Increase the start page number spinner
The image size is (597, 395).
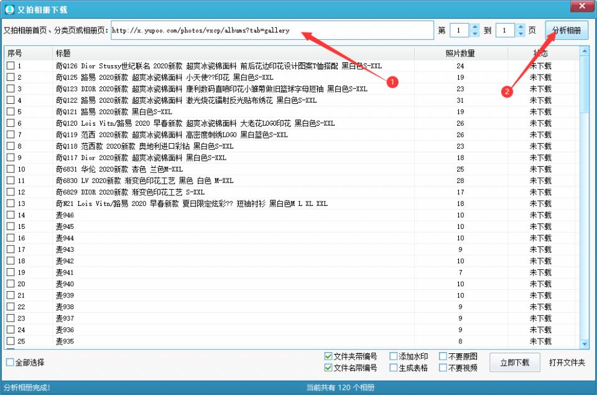click(x=474, y=27)
